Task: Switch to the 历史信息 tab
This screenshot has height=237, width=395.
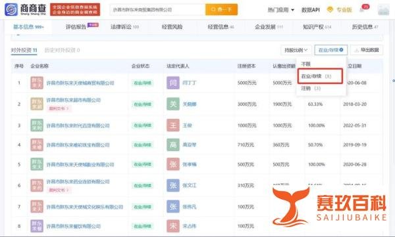Action: coord(365,27)
